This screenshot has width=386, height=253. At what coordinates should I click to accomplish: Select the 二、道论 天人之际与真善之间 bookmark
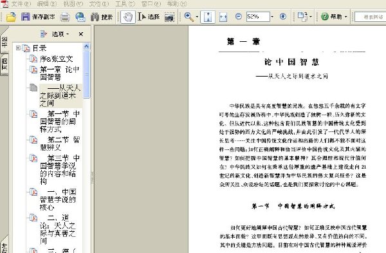[58, 229]
